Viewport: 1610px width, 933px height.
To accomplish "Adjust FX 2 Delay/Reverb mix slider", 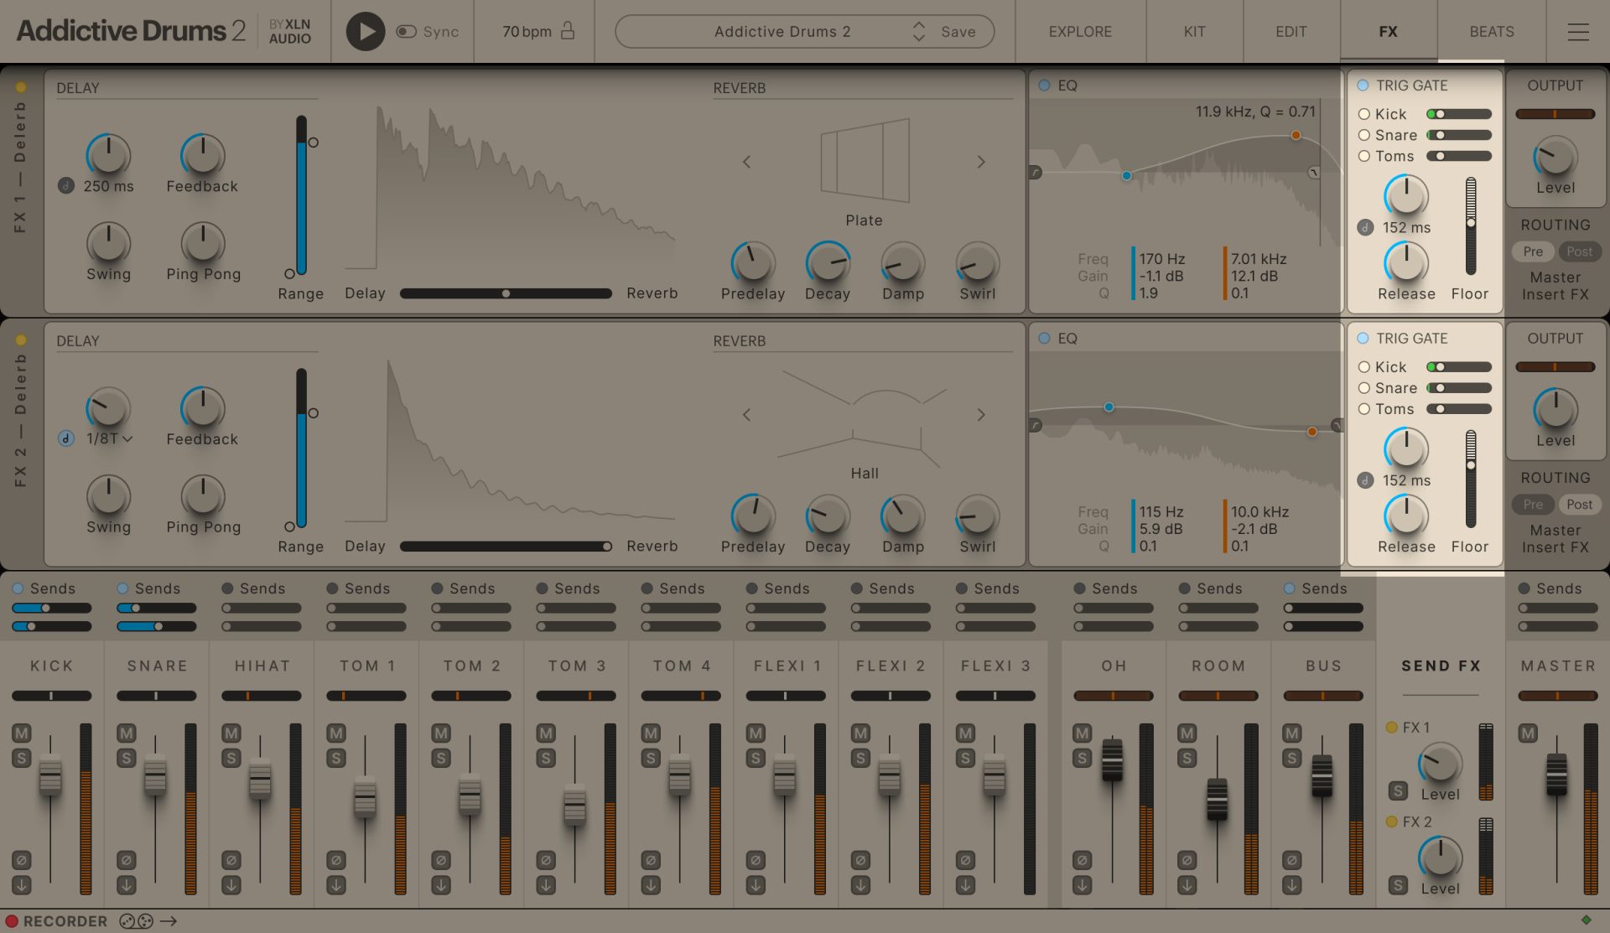I will click(x=506, y=547).
